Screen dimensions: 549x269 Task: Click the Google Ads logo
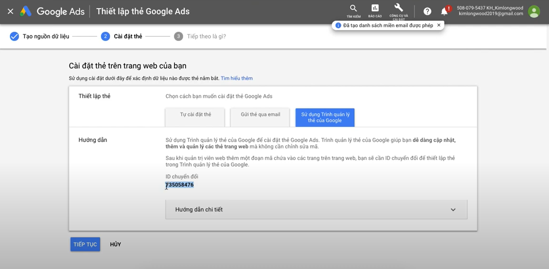click(52, 11)
